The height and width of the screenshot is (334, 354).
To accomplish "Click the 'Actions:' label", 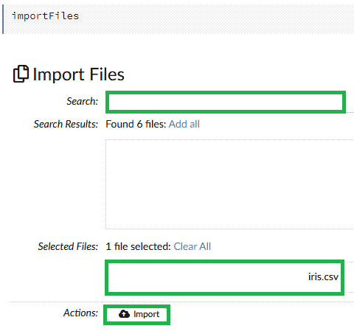I will 80,313.
